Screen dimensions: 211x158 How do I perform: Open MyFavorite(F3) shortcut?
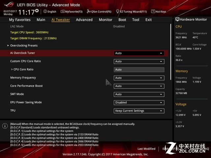click(x=72, y=12)
